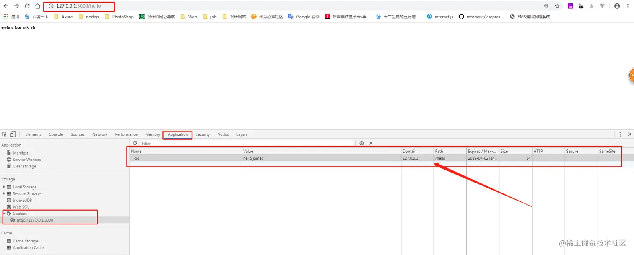Open the Vue devtools extension icon
This screenshot has width=634, height=255.
[x=602, y=6]
